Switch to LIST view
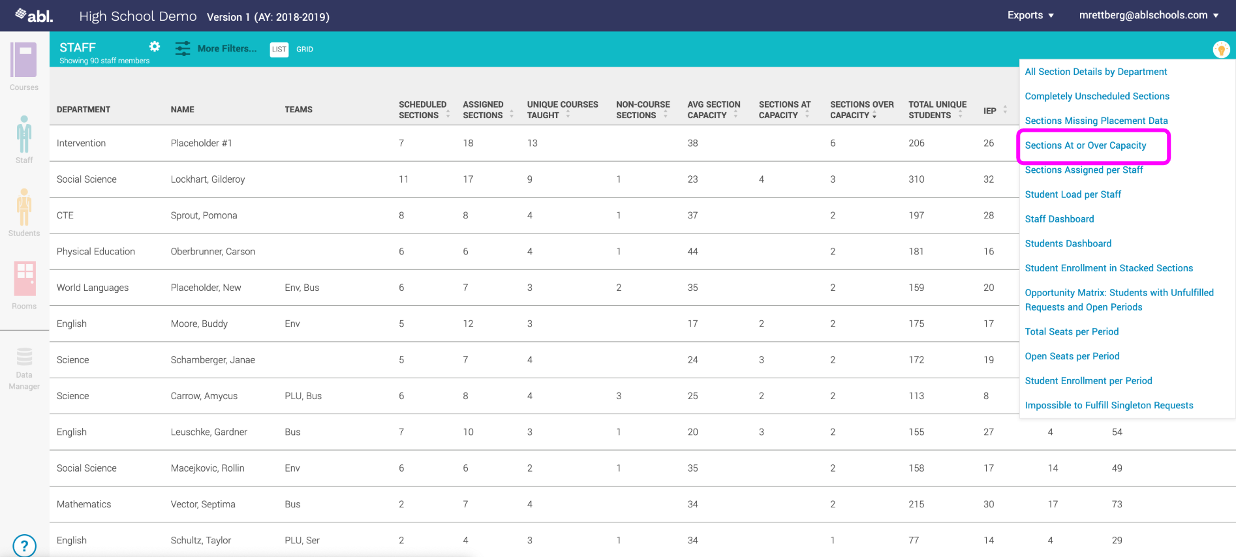The width and height of the screenshot is (1236, 557). pos(279,50)
